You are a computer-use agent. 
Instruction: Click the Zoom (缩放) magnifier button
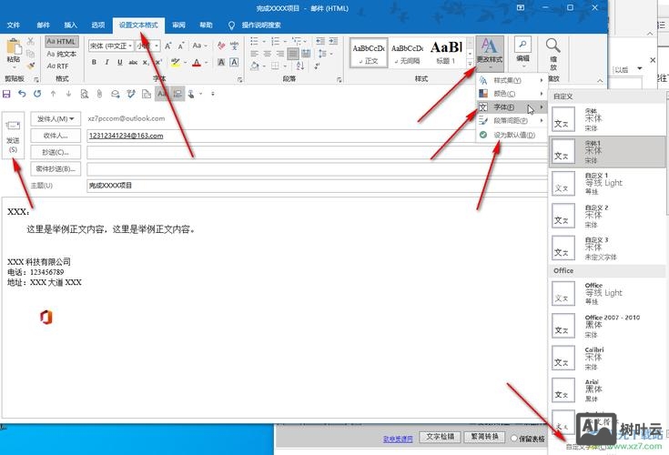[553, 55]
